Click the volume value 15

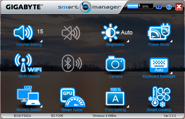[x=40, y=32]
